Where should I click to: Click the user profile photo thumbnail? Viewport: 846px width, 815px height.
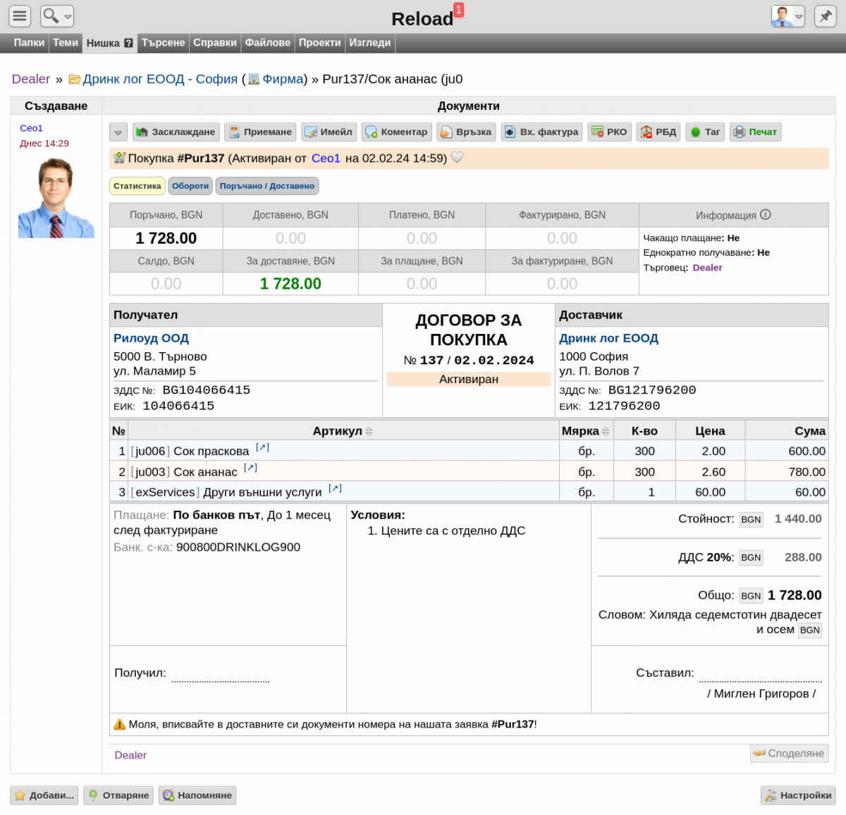56,197
